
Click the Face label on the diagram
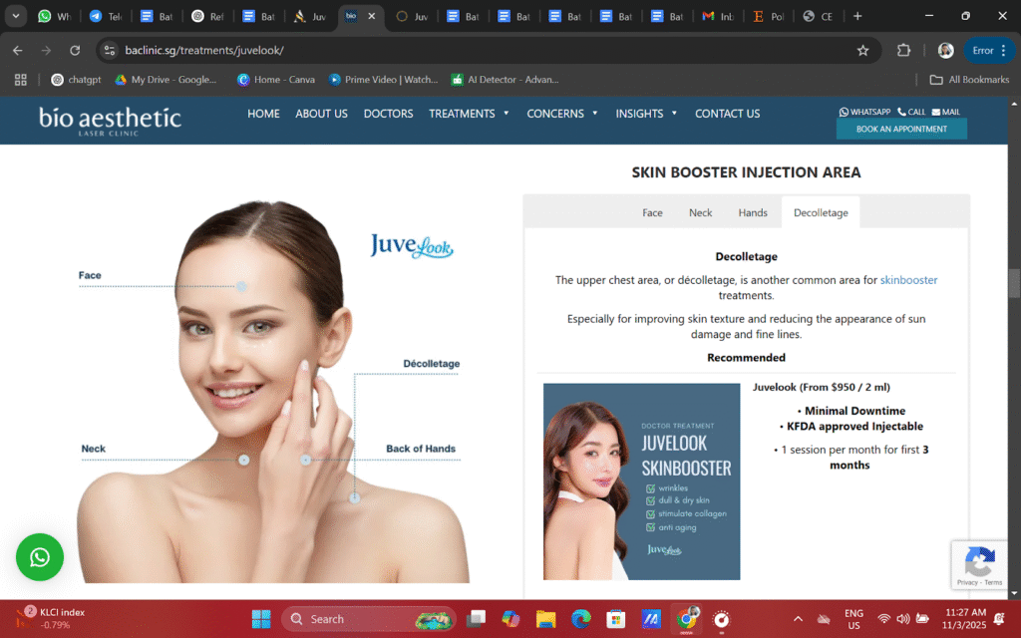[x=90, y=275]
